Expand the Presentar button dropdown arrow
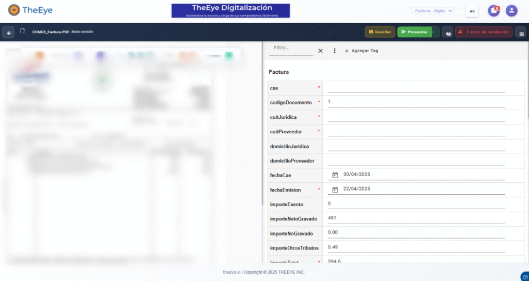This screenshot has width=529, height=281. (x=435, y=32)
